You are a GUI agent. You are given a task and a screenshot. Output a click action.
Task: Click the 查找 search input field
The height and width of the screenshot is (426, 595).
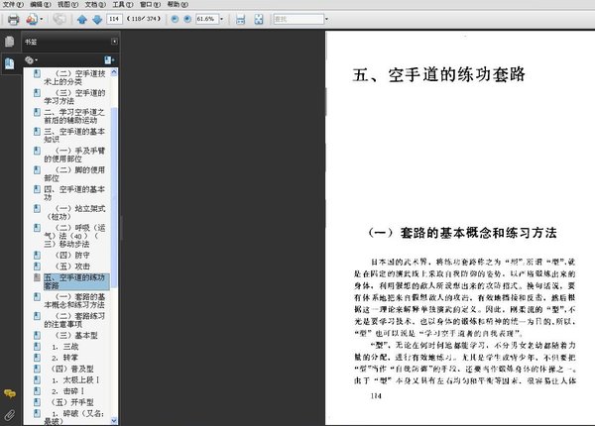click(298, 19)
